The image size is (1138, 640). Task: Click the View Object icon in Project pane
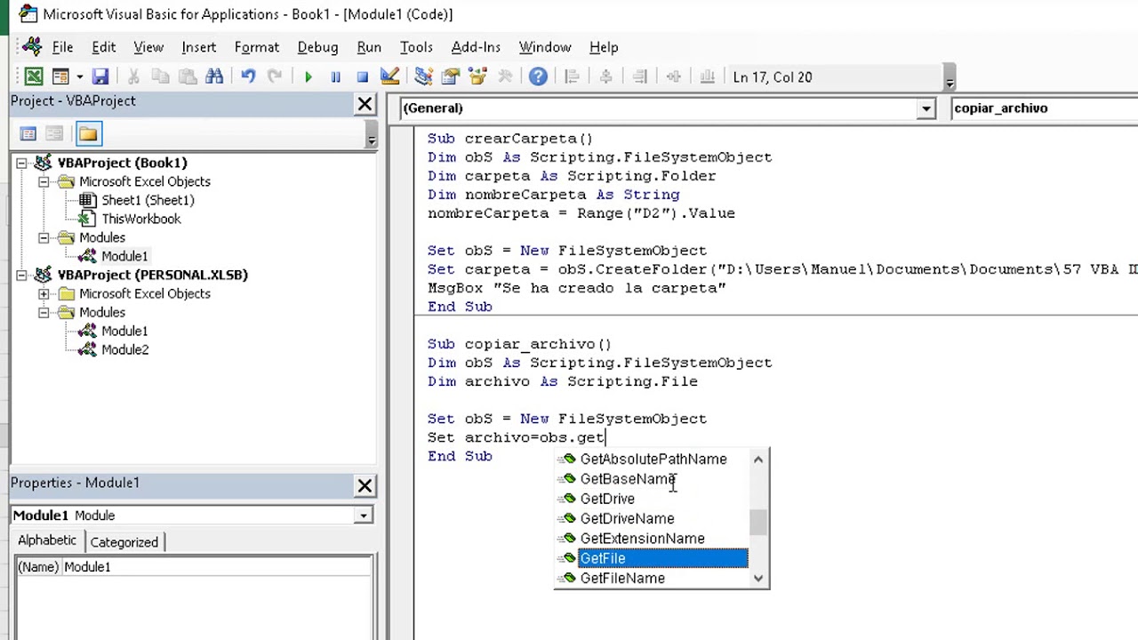(54, 134)
